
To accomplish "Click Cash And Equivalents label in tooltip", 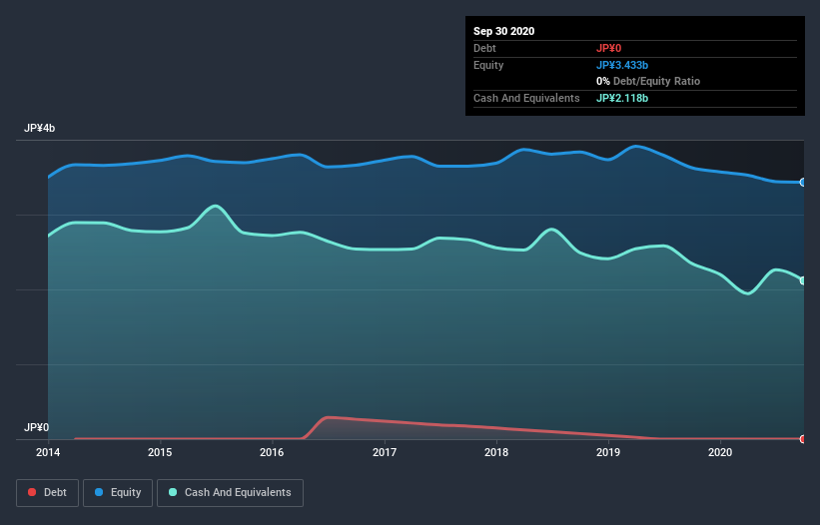I will [x=526, y=98].
